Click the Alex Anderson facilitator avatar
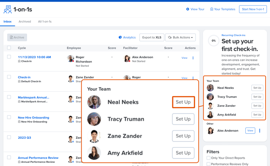 (127, 58)
